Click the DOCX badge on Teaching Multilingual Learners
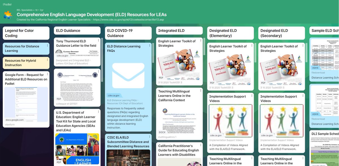The image size is (339, 166). [162, 132]
